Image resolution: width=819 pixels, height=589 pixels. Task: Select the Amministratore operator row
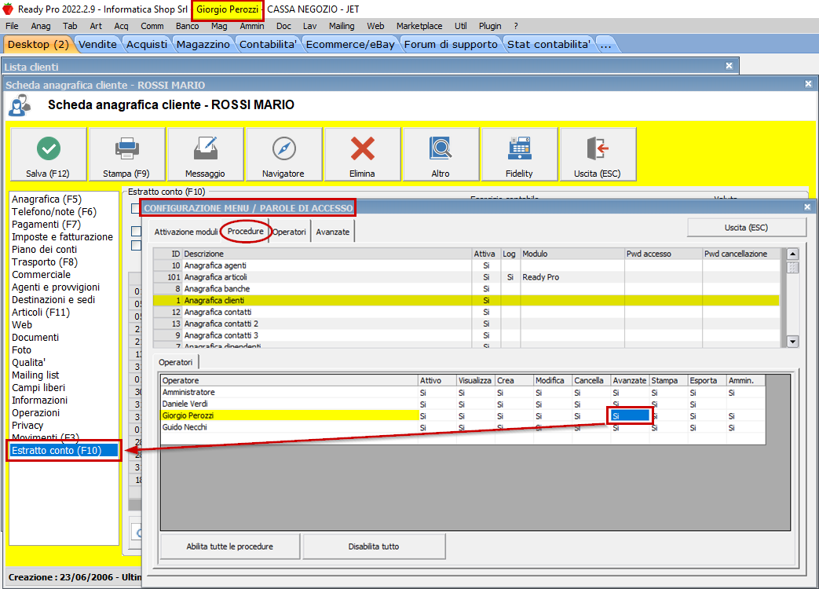point(463,392)
